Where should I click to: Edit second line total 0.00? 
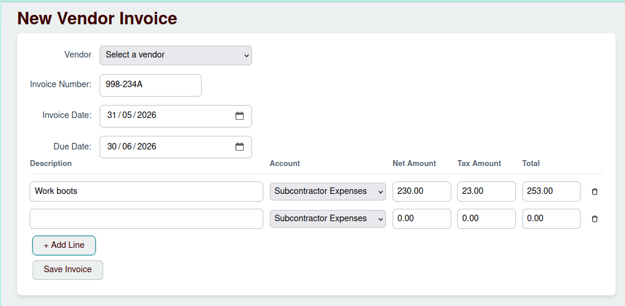coord(551,219)
